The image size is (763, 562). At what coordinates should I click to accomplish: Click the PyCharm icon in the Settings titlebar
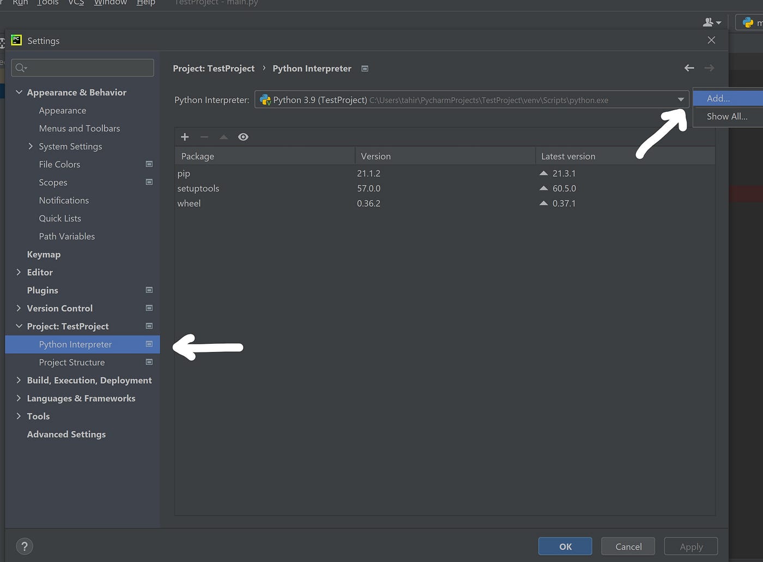pyautogui.click(x=16, y=40)
